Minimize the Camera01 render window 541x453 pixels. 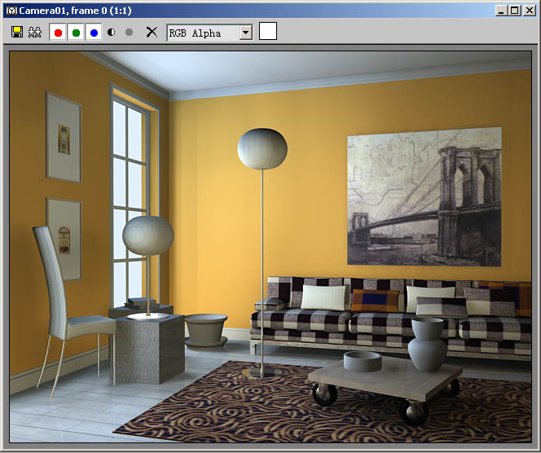click(501, 11)
